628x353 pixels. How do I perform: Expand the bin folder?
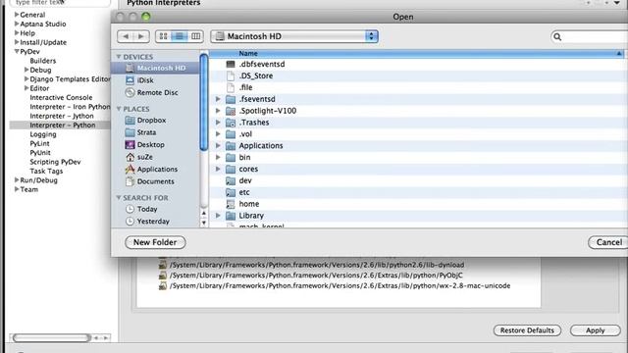218,157
